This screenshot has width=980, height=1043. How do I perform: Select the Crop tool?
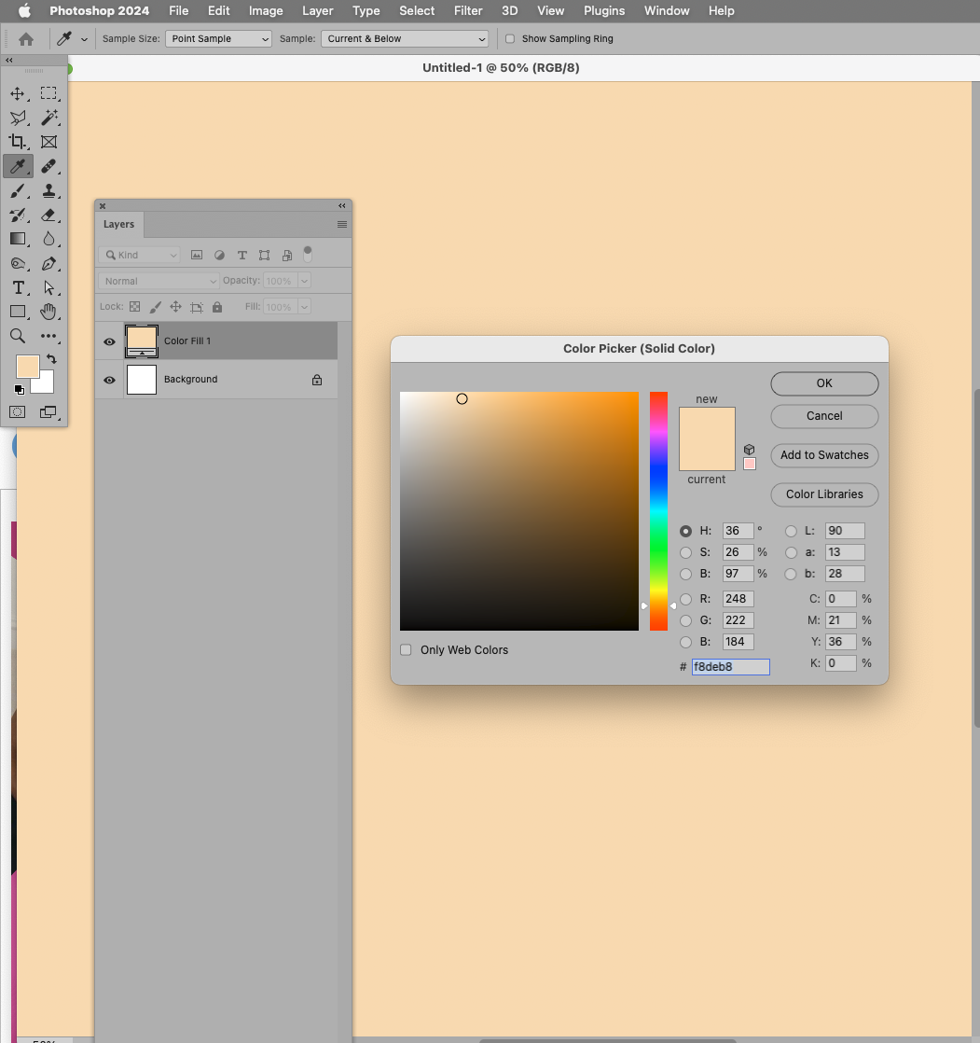18,142
